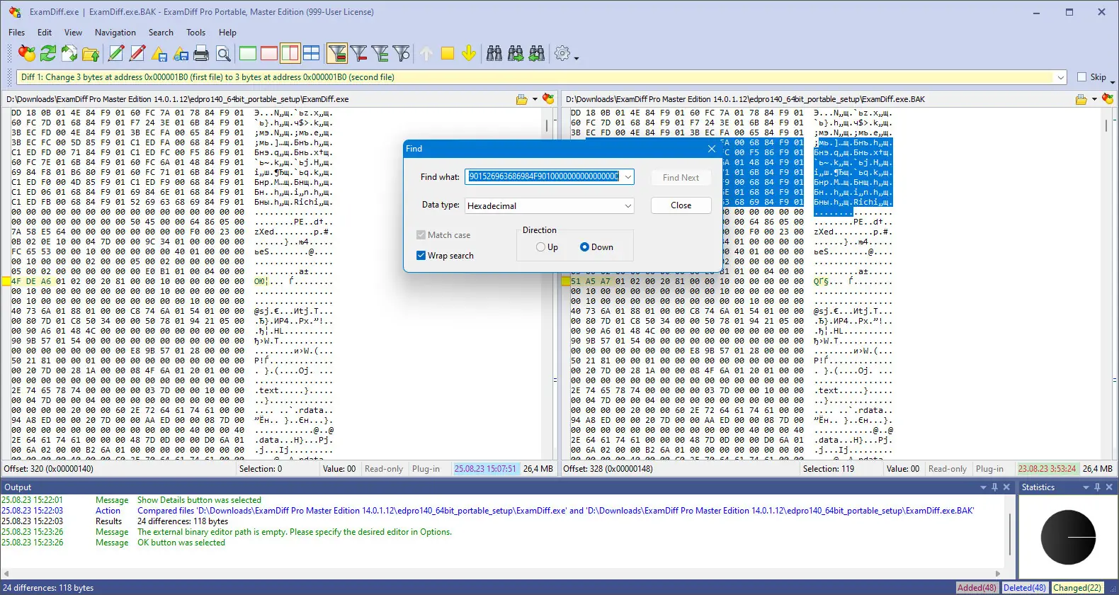Click the Changed(22) color legend
The width and height of the screenshot is (1119, 595).
click(x=1077, y=588)
